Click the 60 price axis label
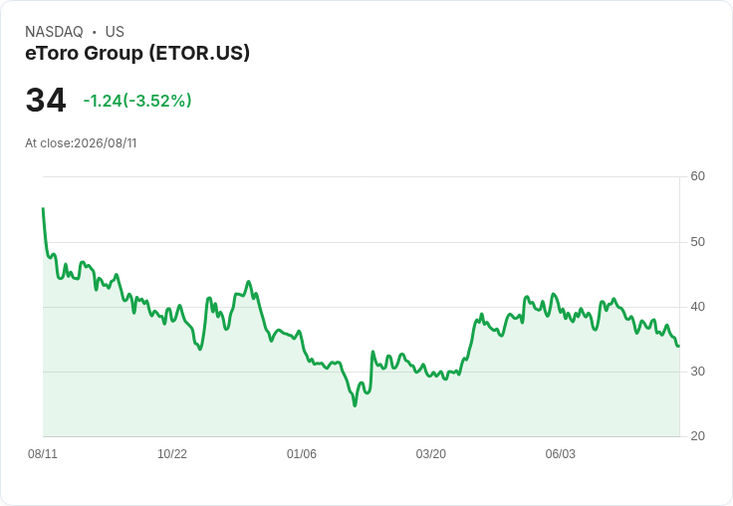Screen dimensions: 733x506 pyautogui.click(x=697, y=176)
